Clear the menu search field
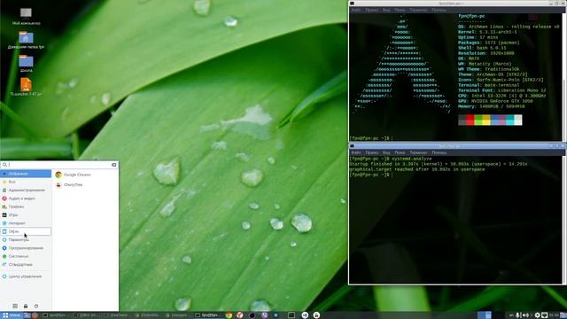567x319 pixels. click(x=114, y=165)
